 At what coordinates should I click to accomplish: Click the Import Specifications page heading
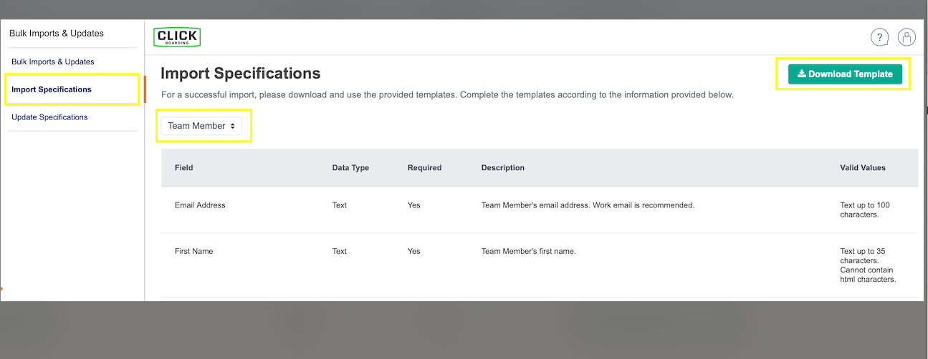tap(240, 73)
